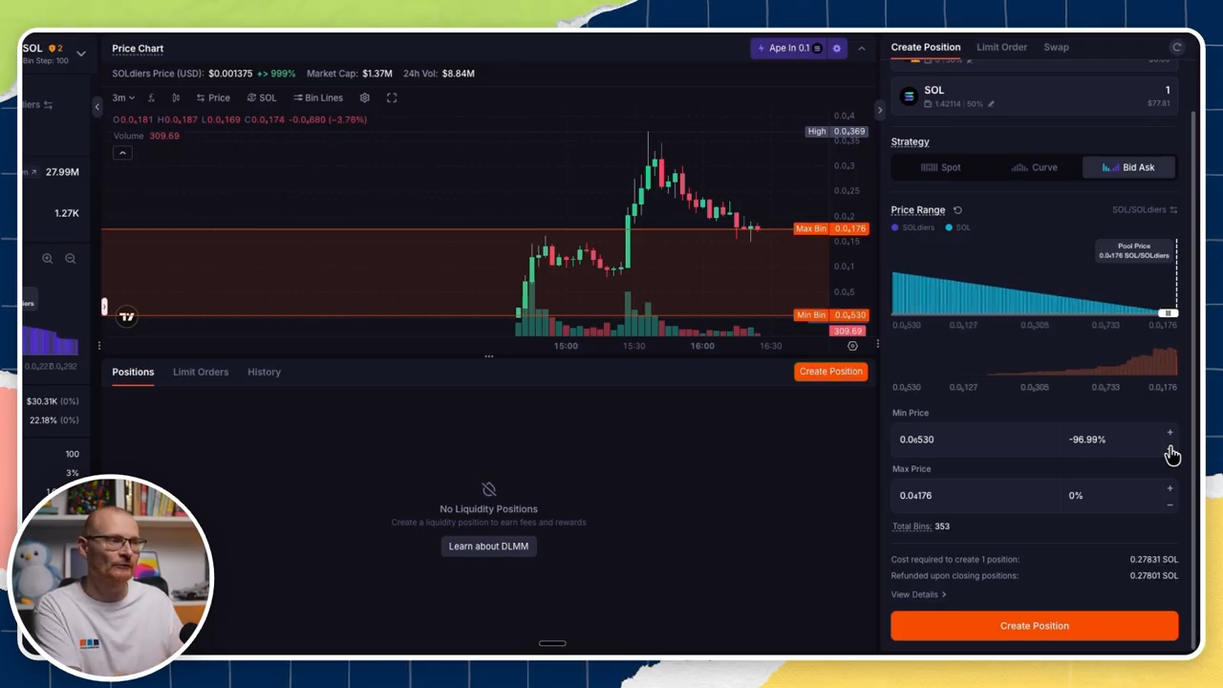Click the Max Price percentage field 0%

[x=1108, y=495]
